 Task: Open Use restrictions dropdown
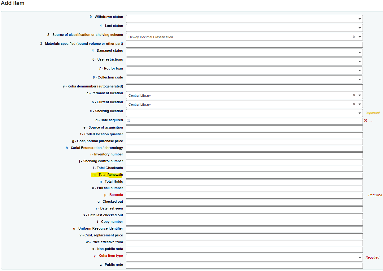click(x=359, y=61)
